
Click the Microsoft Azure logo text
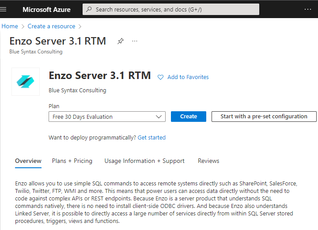click(x=46, y=10)
